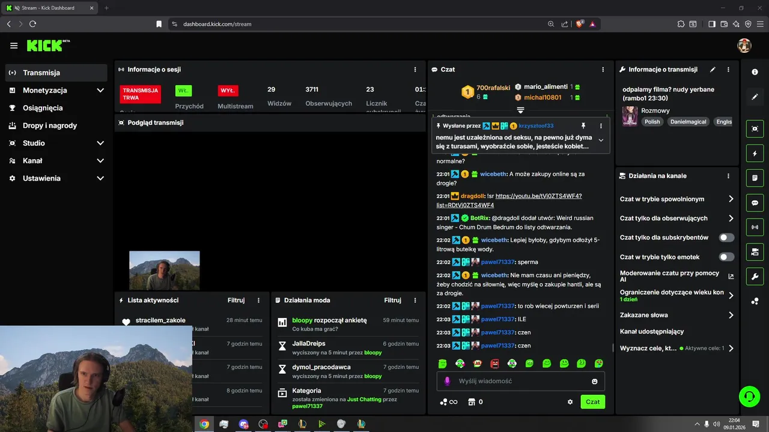Open the youtu.be link in chat
Screen dimensions: 769x432
pyautogui.click(x=509, y=200)
